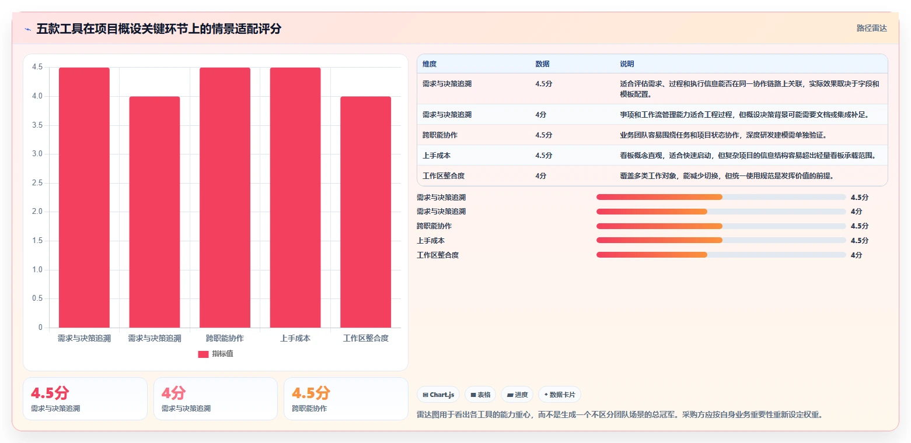Image resolution: width=911 pixels, height=443 pixels.
Task: Select the 表格 chip
Action: [x=480, y=395]
